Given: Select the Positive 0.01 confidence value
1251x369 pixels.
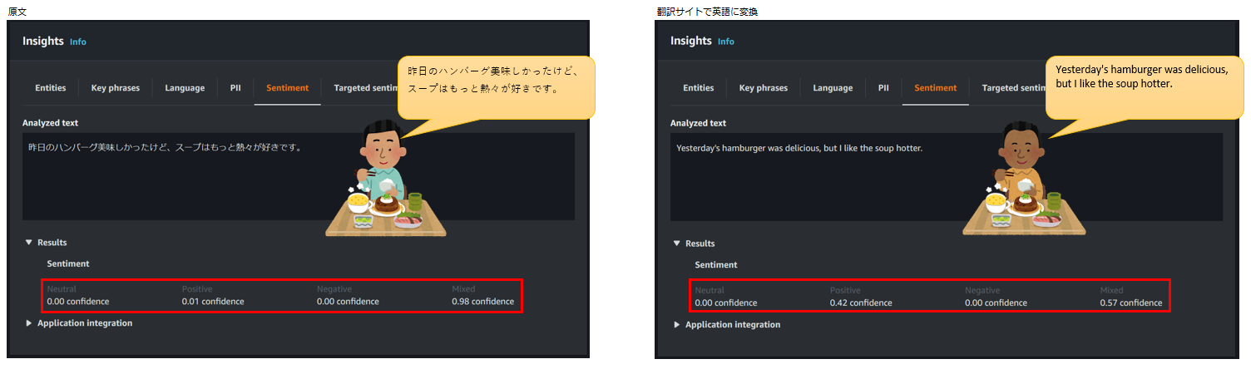Looking at the screenshot, I should [x=213, y=302].
